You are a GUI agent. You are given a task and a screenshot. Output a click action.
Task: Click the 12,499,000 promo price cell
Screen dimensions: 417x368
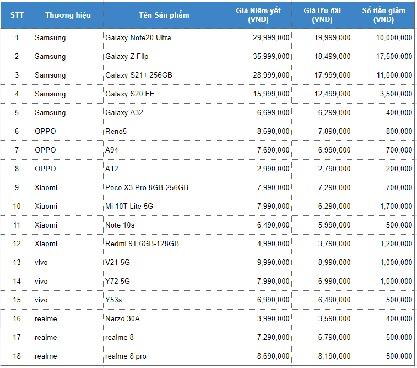(x=322, y=94)
